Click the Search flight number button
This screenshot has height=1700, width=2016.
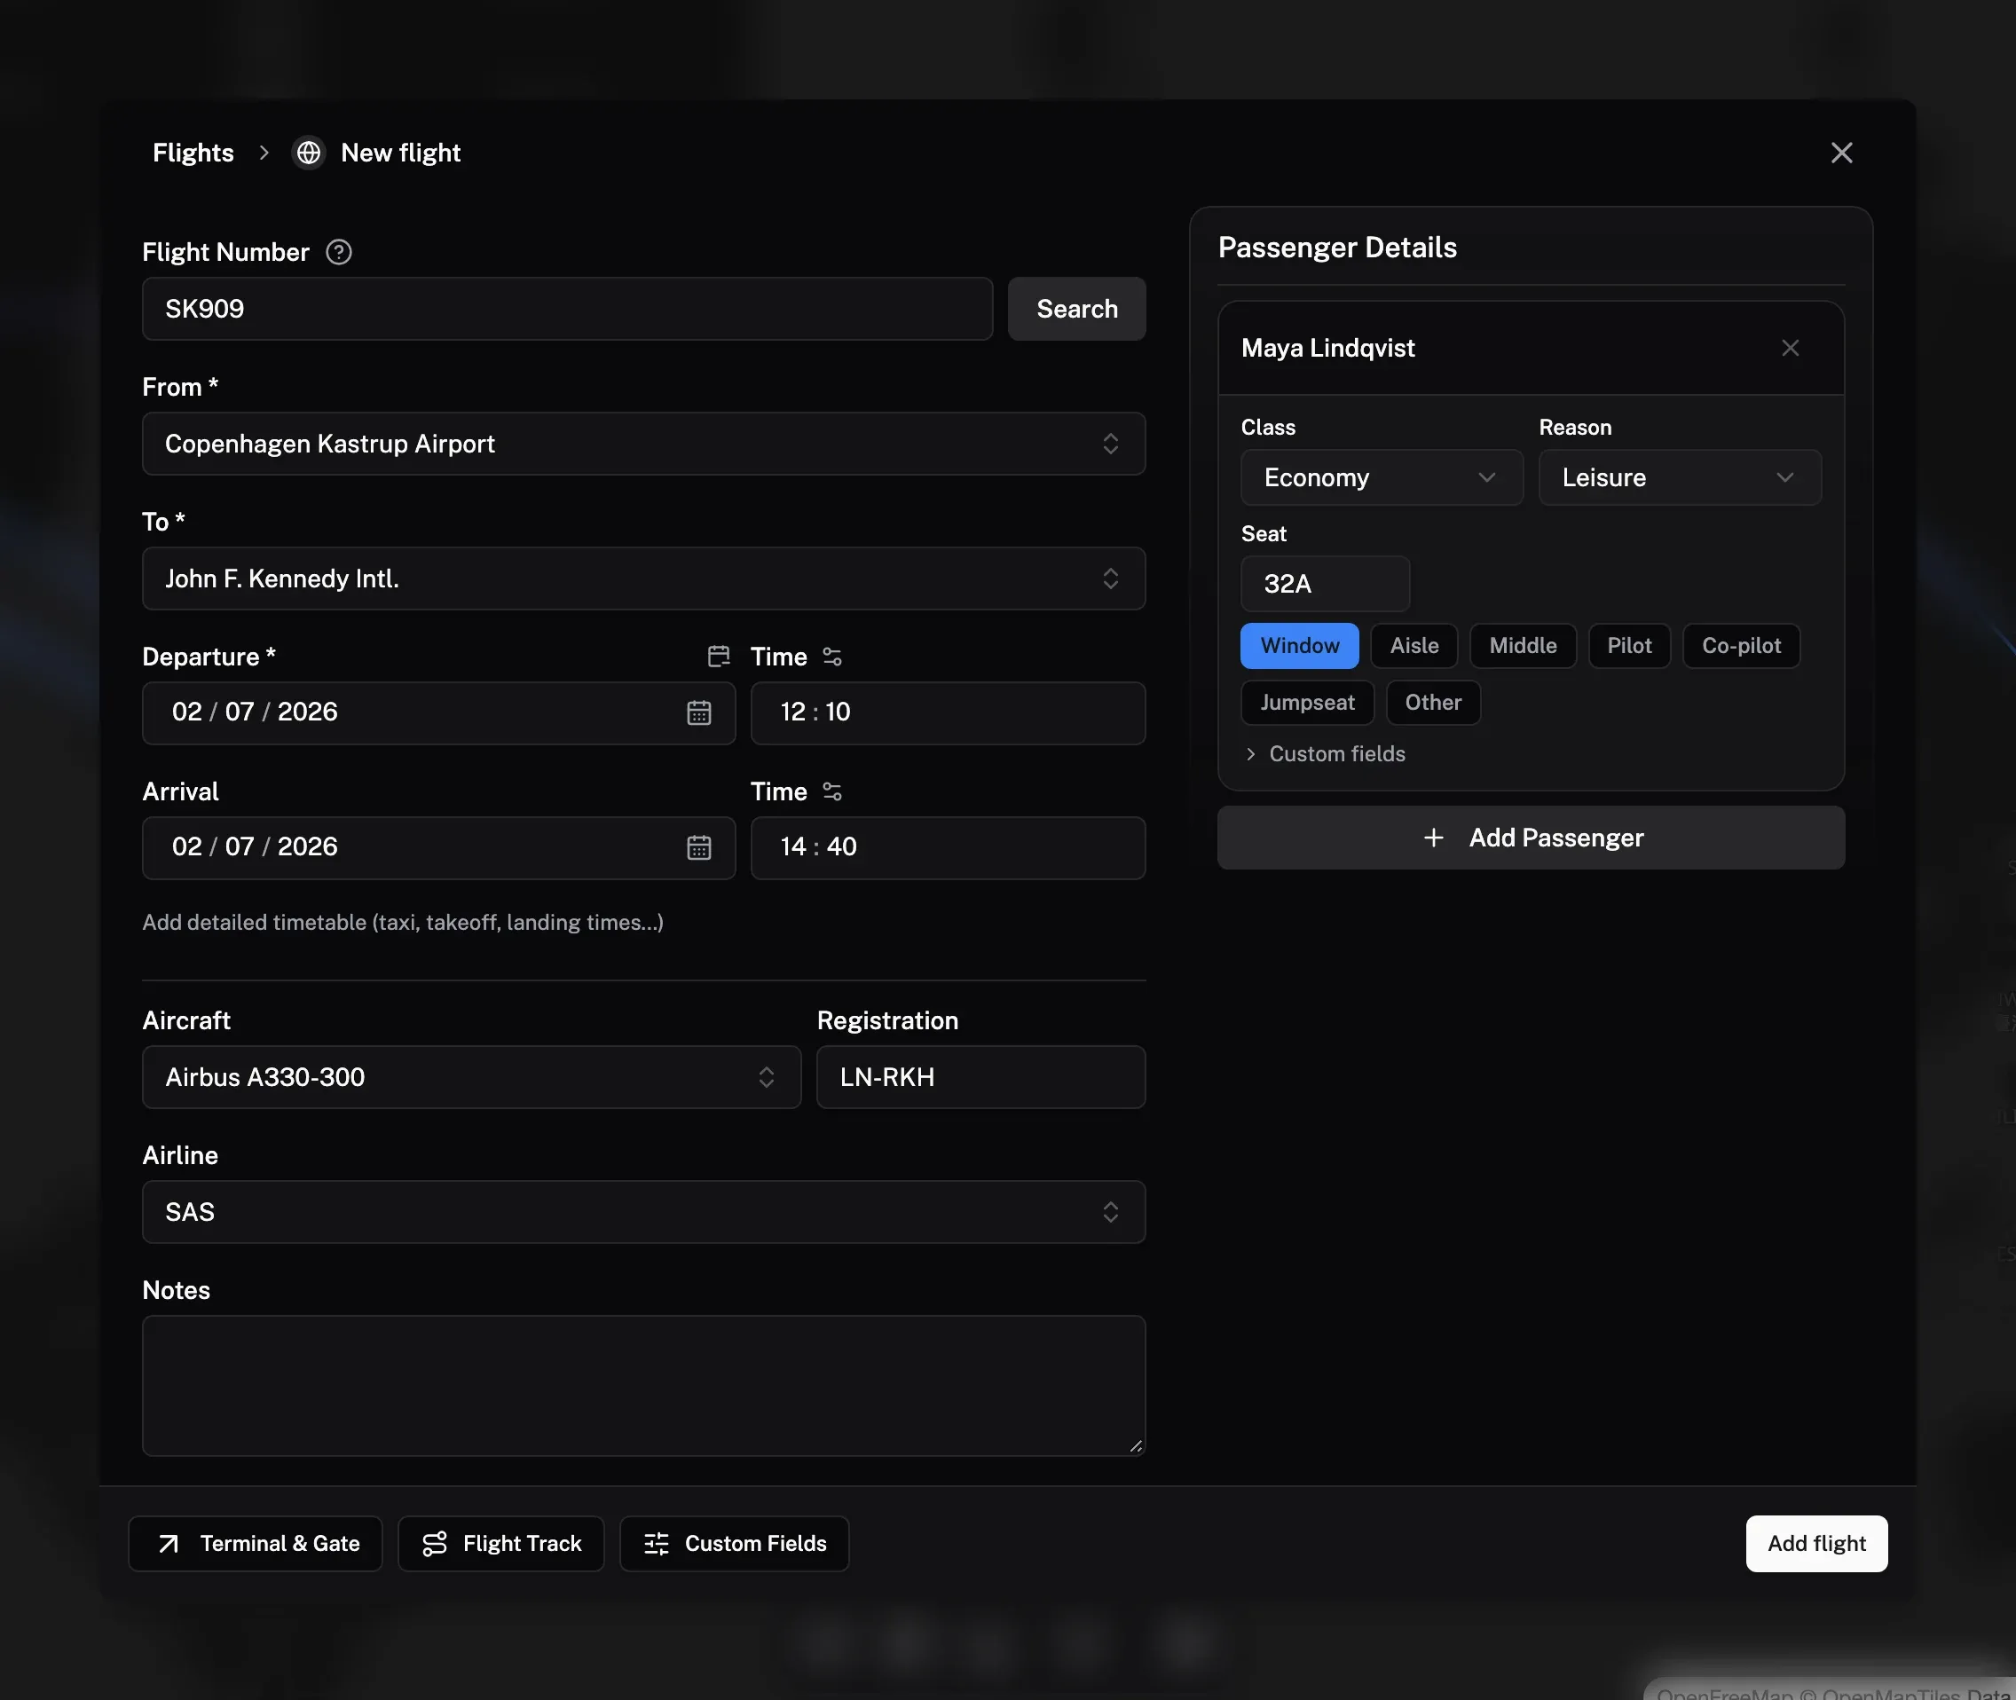[x=1076, y=309]
